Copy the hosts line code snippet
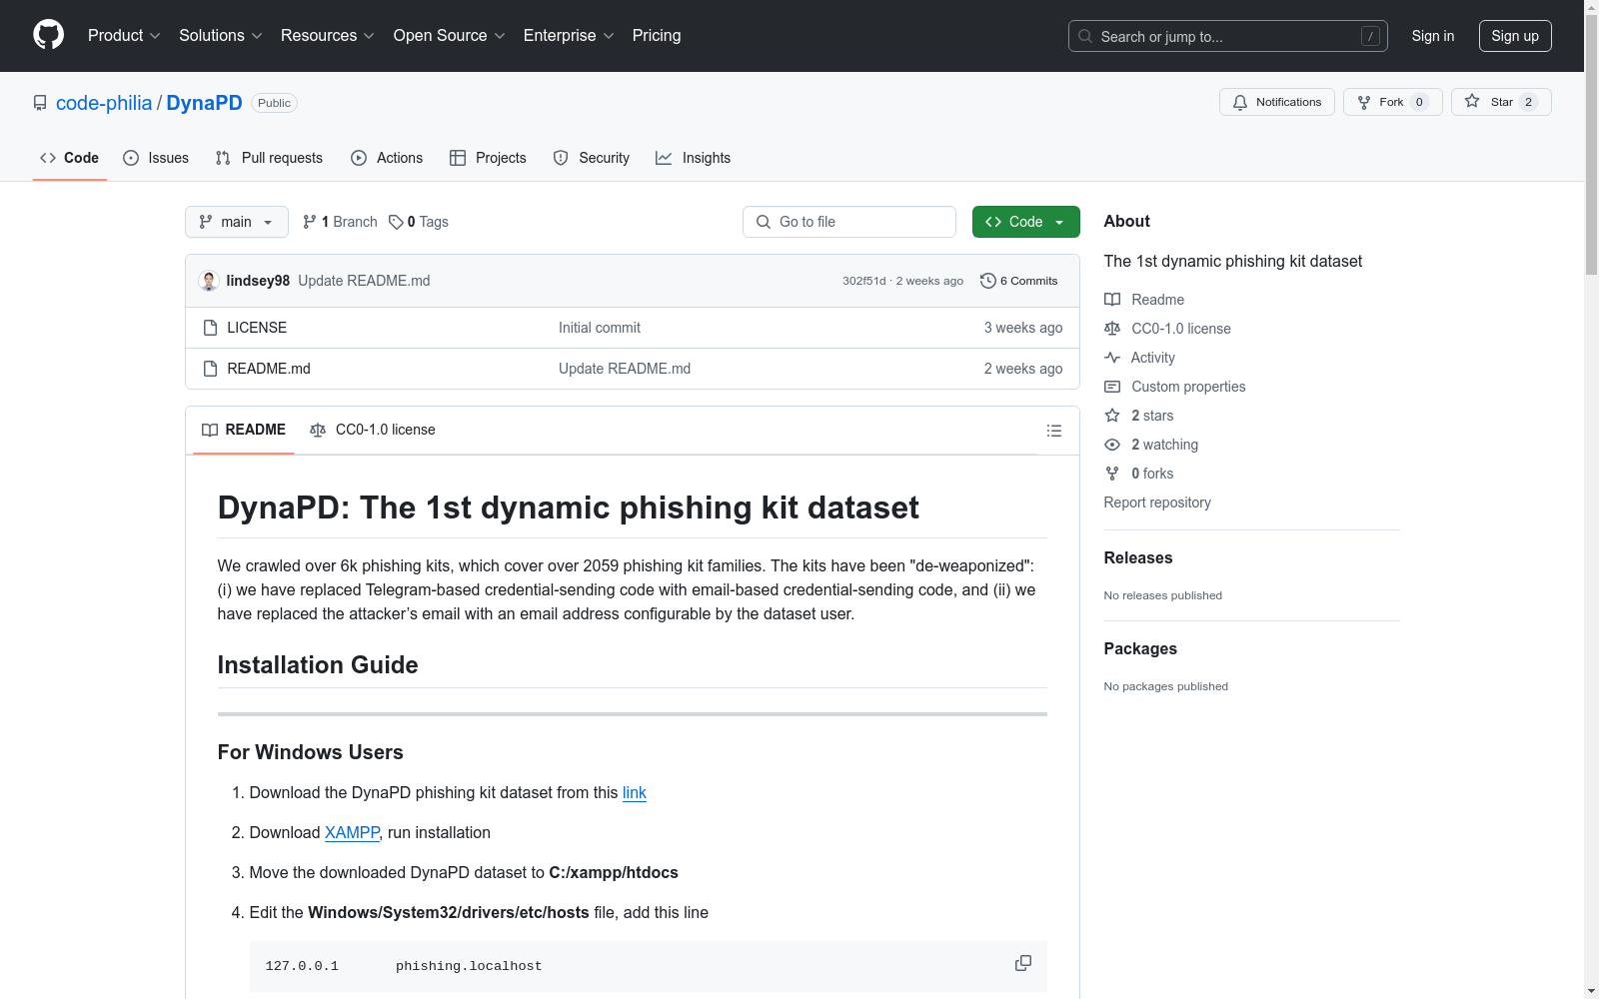 [x=1023, y=963]
